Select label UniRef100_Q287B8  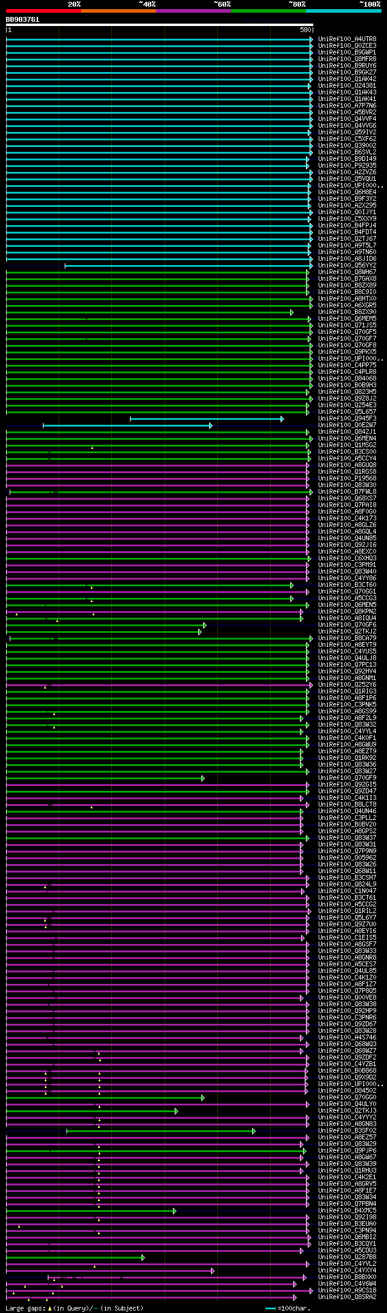347,1257
